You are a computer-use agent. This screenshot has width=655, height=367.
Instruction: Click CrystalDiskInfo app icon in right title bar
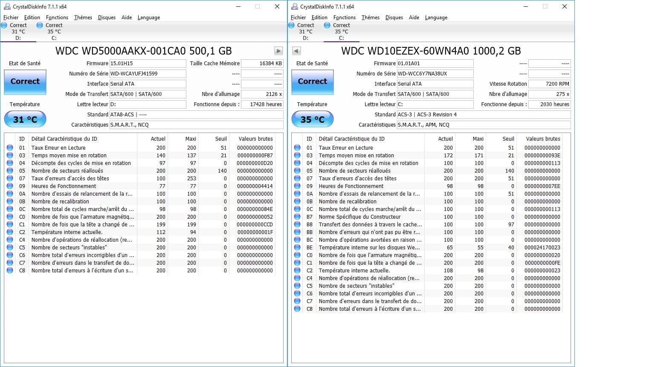295,6
